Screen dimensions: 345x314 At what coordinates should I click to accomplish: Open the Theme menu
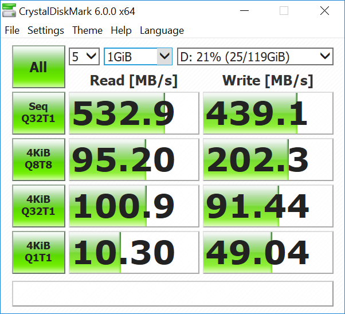87,30
